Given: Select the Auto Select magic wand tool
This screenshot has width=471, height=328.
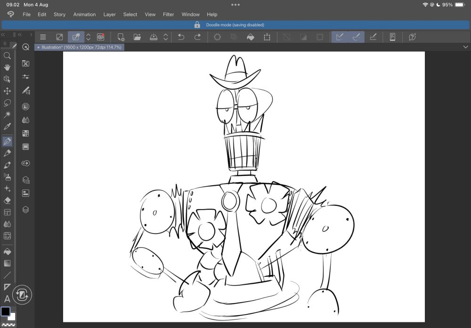Looking at the screenshot, I should [7, 114].
